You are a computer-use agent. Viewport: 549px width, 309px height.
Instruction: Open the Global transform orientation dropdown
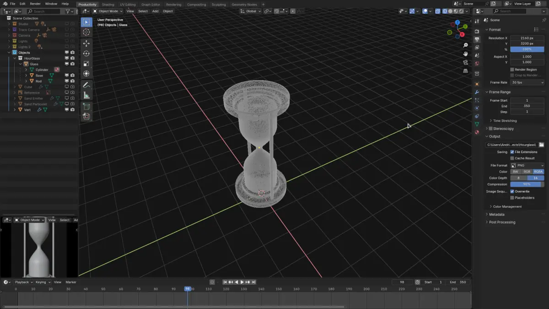(251, 11)
